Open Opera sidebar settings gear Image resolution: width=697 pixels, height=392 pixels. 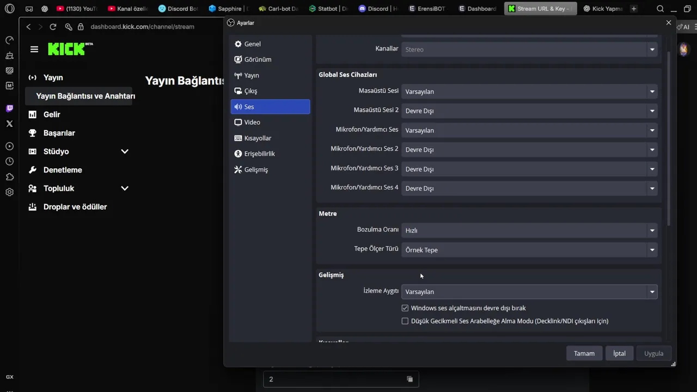tap(9, 192)
